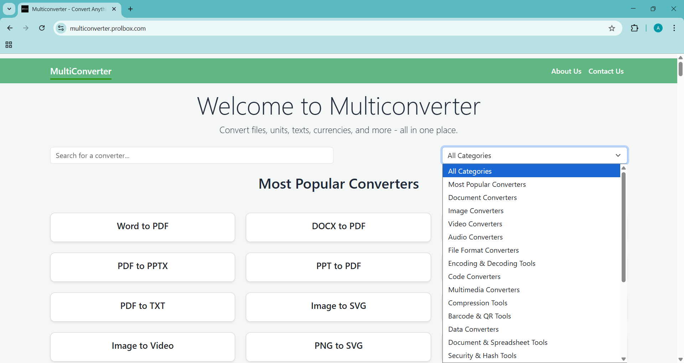Click the dropdown list scrollbar thumb
Image resolution: width=684 pixels, height=363 pixels.
[623, 227]
